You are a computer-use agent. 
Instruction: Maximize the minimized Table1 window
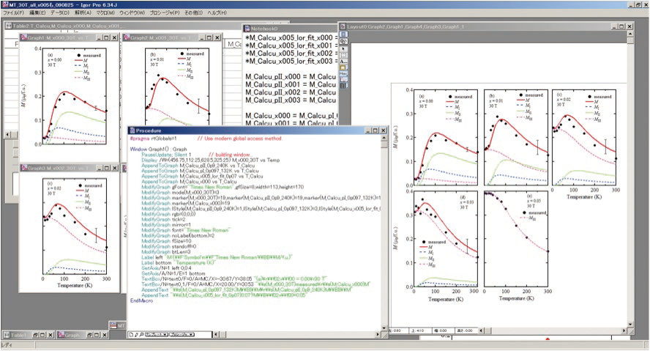pyautogui.click(x=42, y=335)
